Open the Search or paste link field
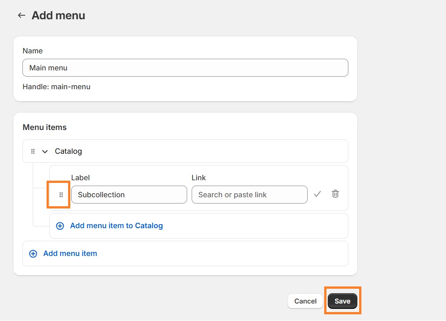Viewport: 446px width, 321px height. point(249,195)
